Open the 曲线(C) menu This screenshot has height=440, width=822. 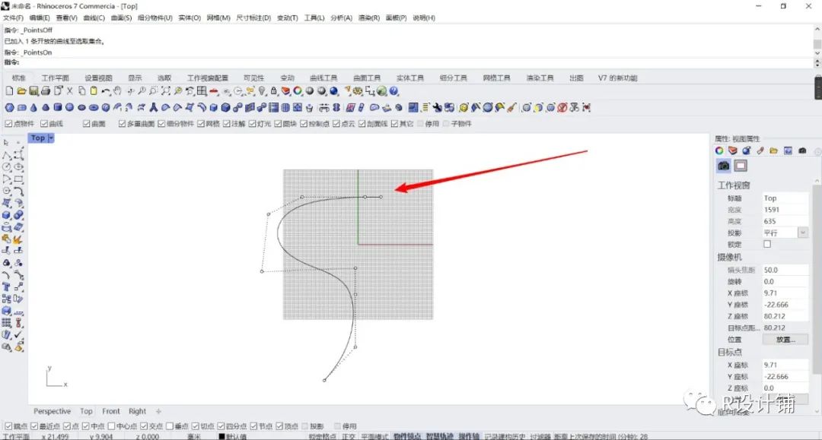click(94, 17)
